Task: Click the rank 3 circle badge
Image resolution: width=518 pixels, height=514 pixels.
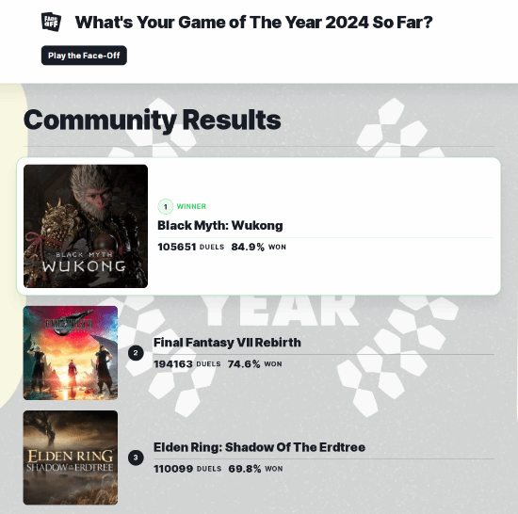Action: 136,458
